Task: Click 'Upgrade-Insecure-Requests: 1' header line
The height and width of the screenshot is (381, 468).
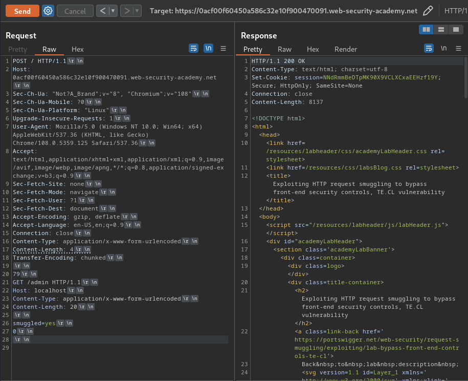Action: pos(63,118)
